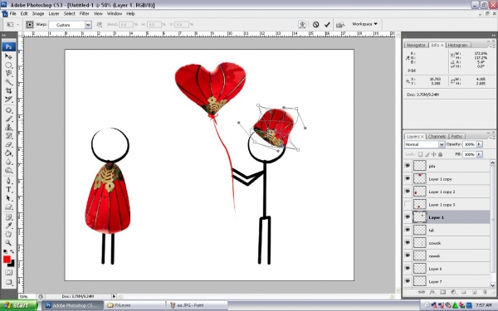Hide the active Layer 1
This screenshot has height=311, width=498.
(x=408, y=217)
